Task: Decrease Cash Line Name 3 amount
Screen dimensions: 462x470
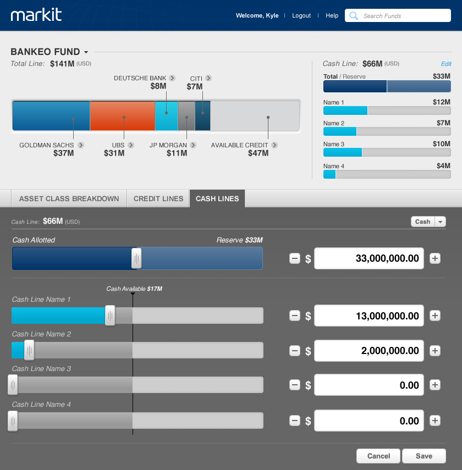Action: pos(295,385)
